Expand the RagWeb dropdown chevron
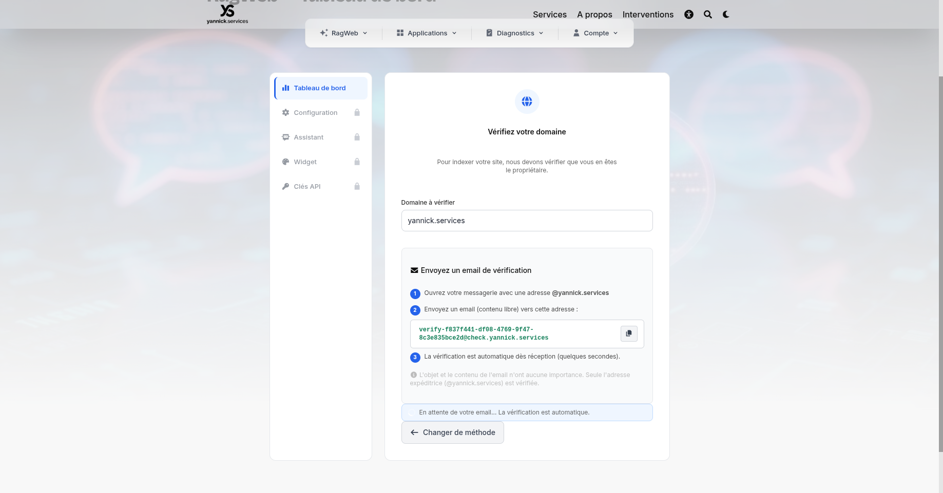This screenshot has height=493, width=943. [365, 33]
